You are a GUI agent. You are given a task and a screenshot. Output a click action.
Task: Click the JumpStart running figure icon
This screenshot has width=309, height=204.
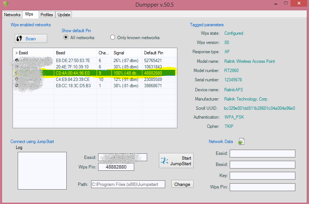tap(164, 161)
